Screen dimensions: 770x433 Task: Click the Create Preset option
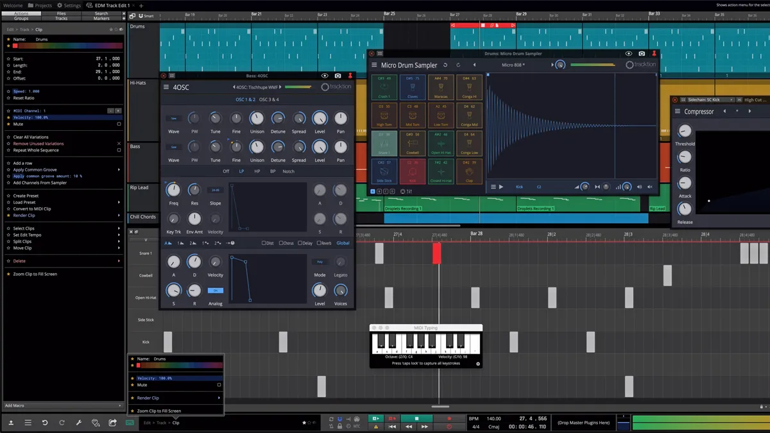click(x=26, y=196)
